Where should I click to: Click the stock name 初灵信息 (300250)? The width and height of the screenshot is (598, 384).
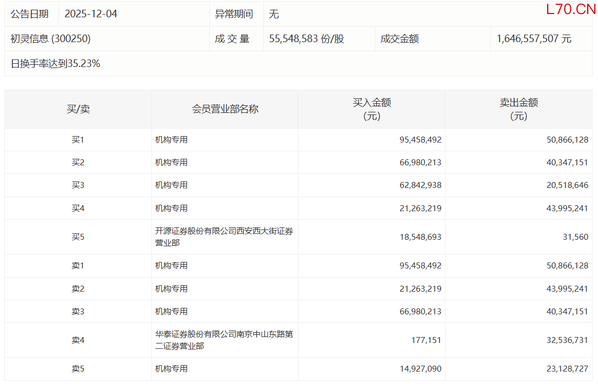point(51,39)
